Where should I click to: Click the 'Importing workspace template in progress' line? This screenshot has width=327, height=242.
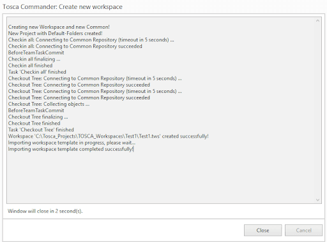72,143
